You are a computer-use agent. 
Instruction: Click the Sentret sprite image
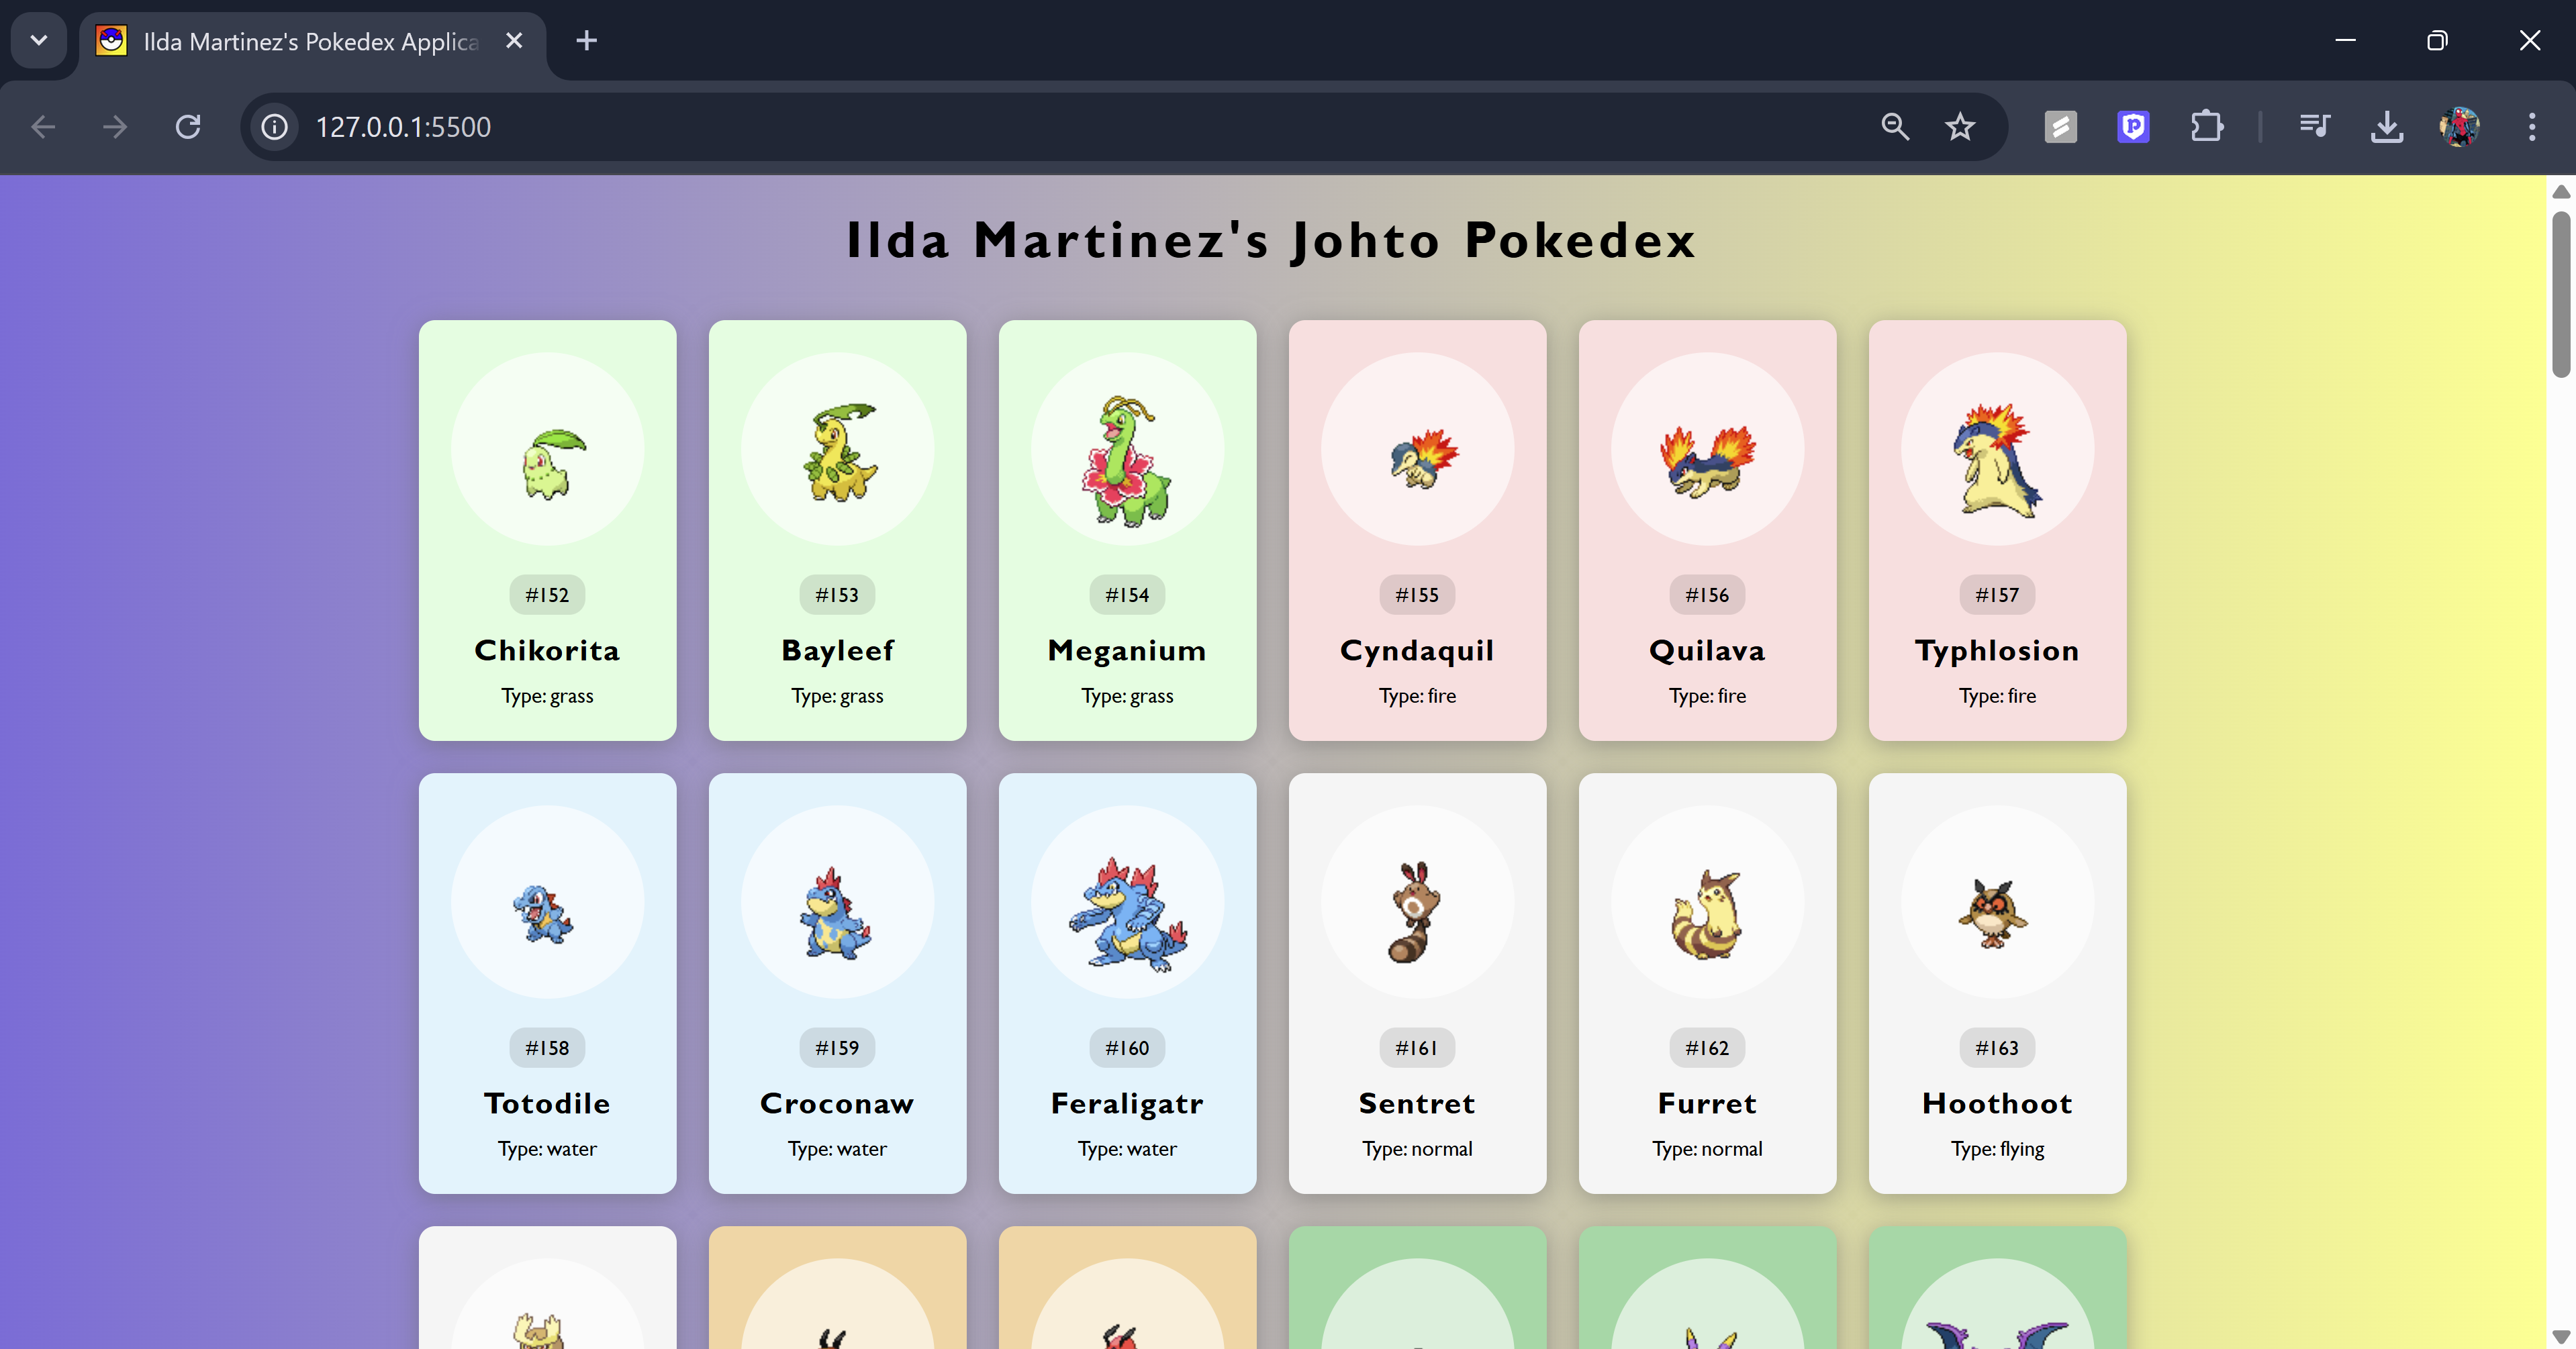[1413, 912]
